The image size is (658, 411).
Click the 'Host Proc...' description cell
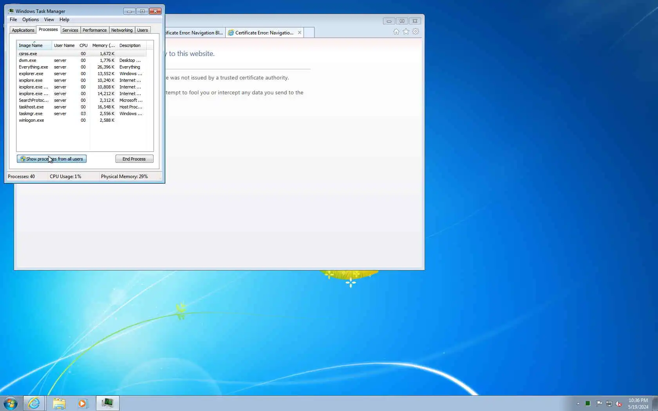(131, 107)
